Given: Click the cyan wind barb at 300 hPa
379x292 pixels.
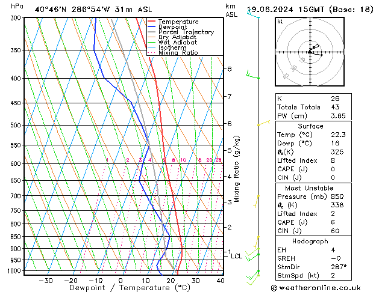Looking at the screenshot, I should (x=253, y=14).
